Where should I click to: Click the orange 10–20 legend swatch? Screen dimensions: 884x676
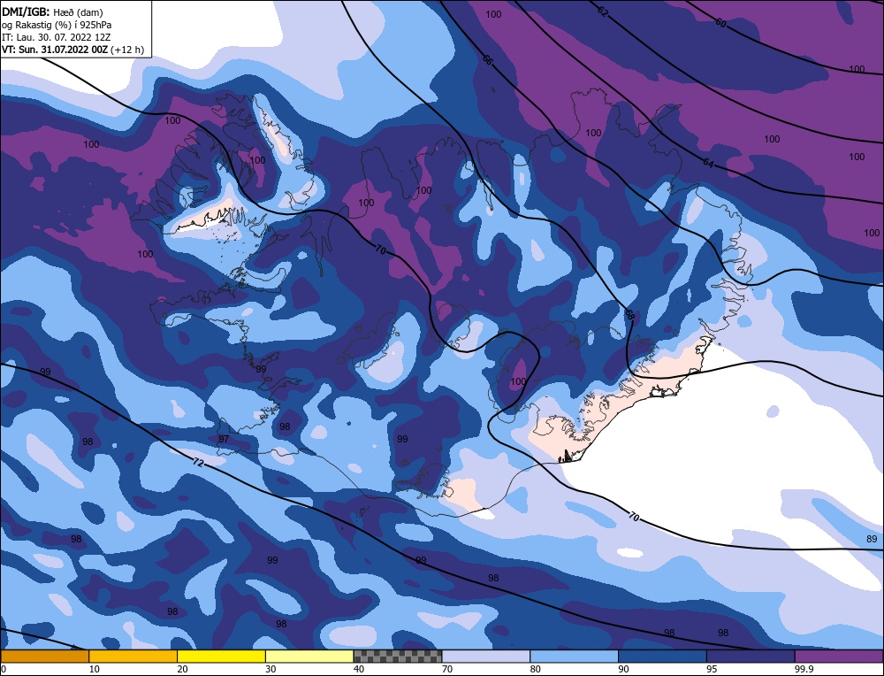133,656
